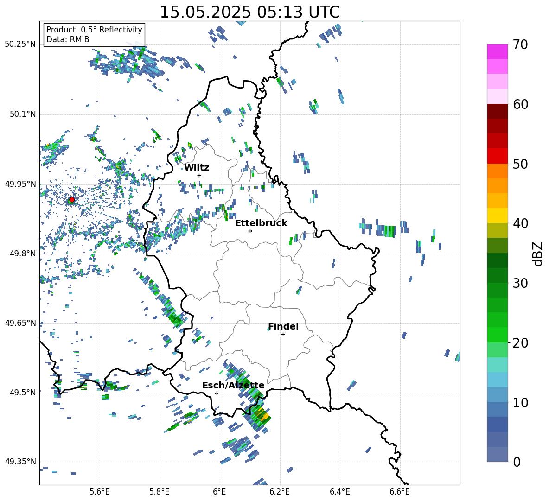Click the 5.6°E longitude label
This screenshot has width=549, height=501.
(x=100, y=492)
